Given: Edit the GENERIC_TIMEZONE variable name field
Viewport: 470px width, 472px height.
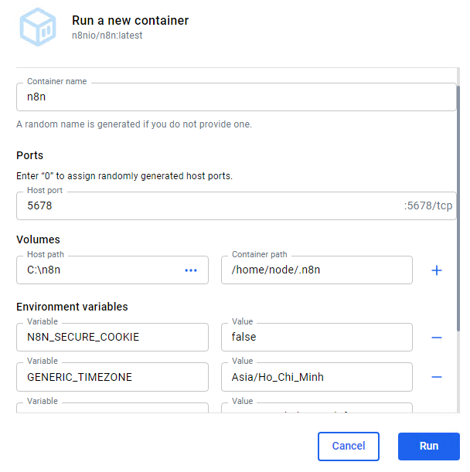Looking at the screenshot, I should [112, 377].
